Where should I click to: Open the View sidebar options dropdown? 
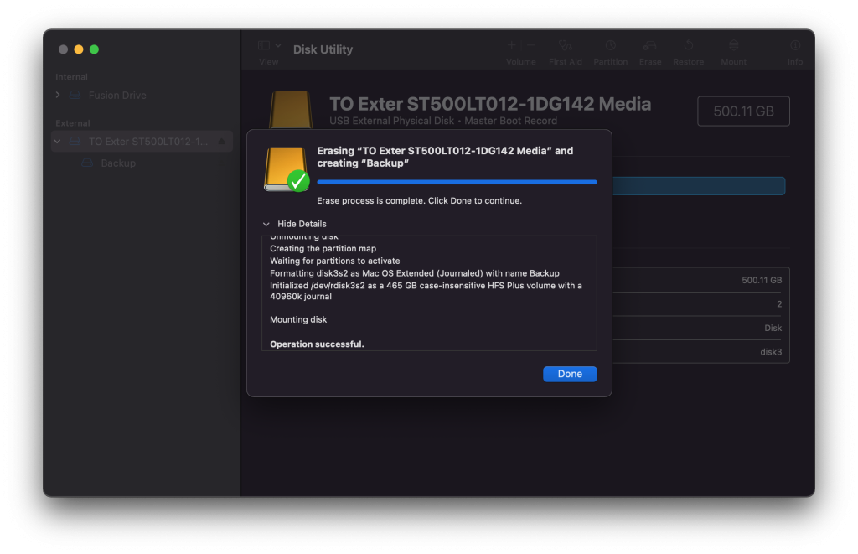pyautogui.click(x=278, y=45)
